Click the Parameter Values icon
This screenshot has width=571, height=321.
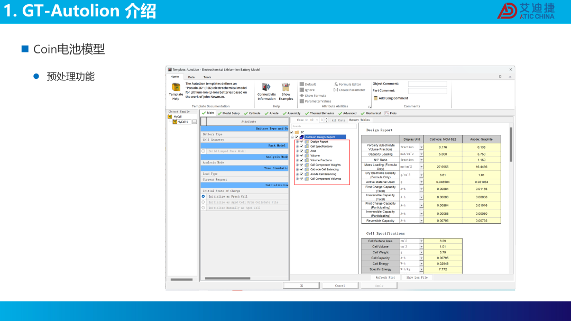tap(302, 101)
